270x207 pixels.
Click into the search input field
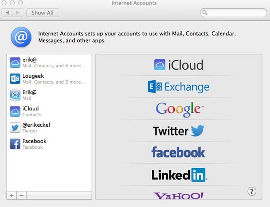233,13
